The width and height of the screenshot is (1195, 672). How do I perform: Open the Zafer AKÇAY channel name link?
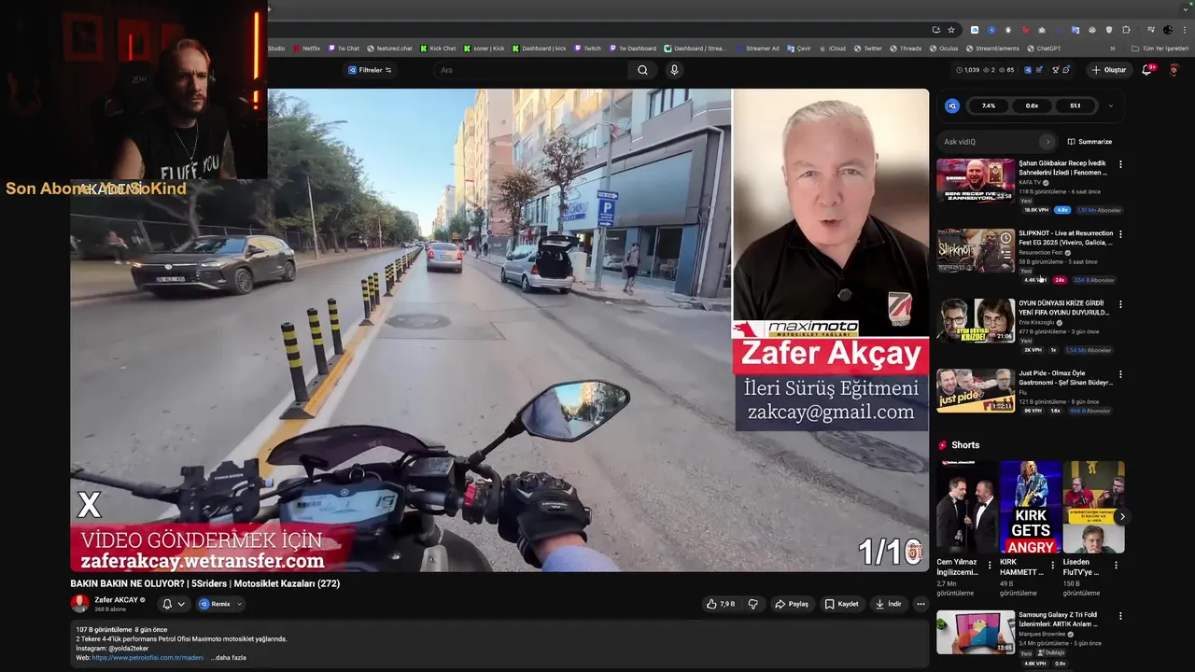click(116, 600)
